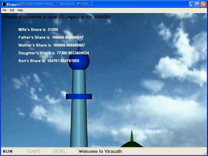The width and height of the screenshot is (208, 156).
Task: Click the Microphone icon in language bar
Action: pos(58,4)
